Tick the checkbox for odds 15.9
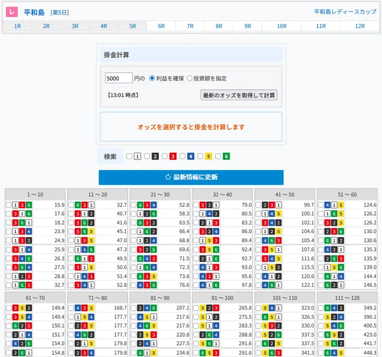The width and height of the screenshot is (382, 357). tap(9, 205)
